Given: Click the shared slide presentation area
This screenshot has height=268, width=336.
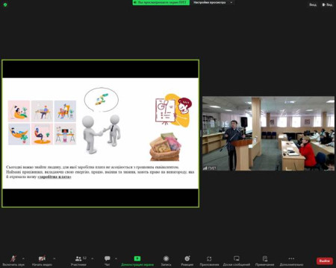Looking at the screenshot, I should [x=100, y=133].
